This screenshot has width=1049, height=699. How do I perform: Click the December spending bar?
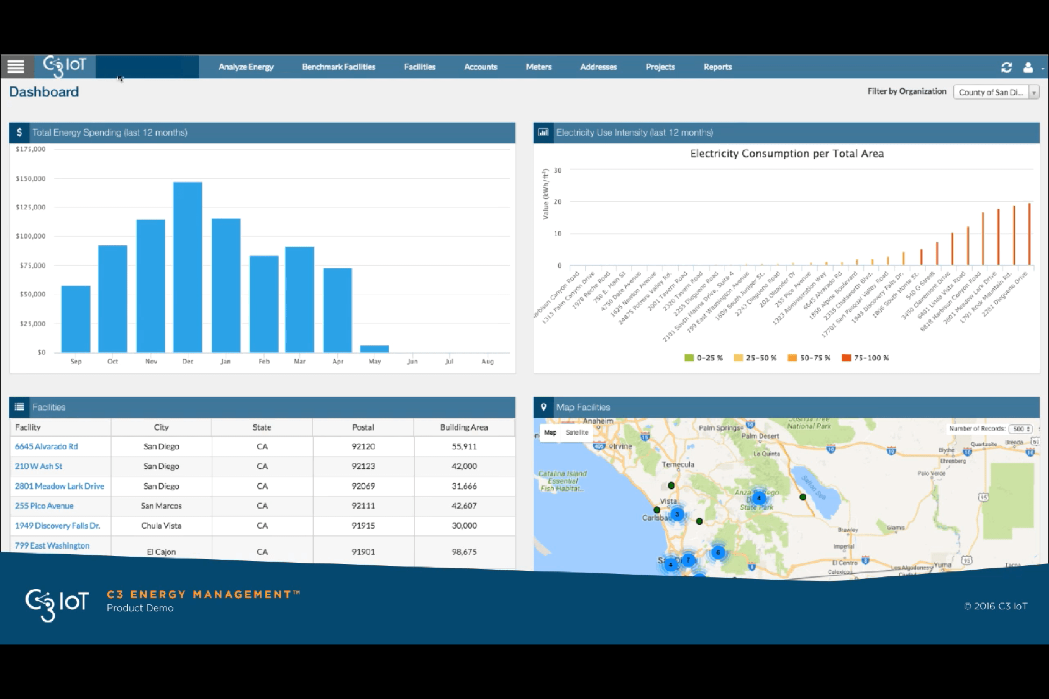click(x=188, y=267)
